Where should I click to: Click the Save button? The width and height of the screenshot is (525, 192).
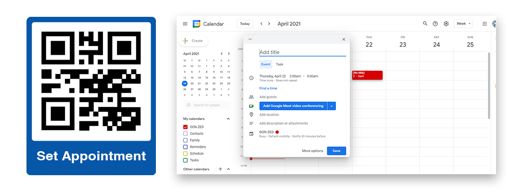[x=336, y=151]
